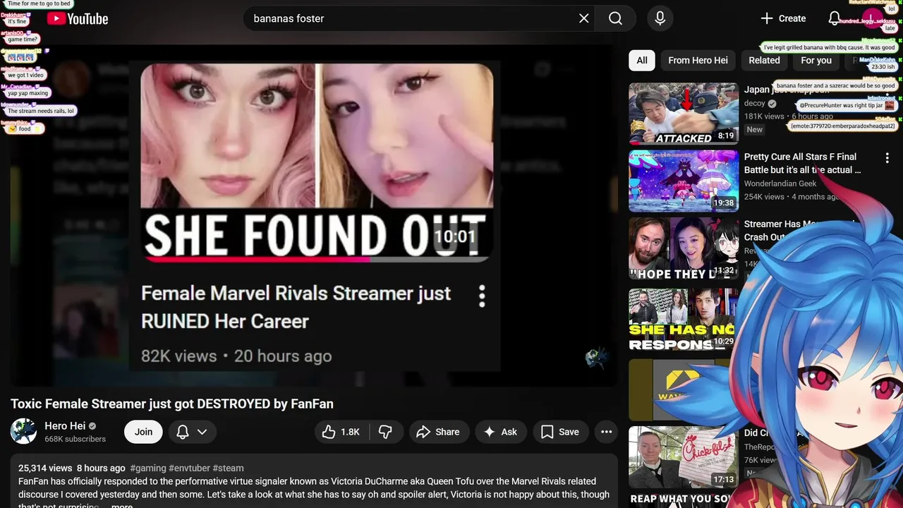
Task: Open the Ask AI button
Action: [x=500, y=432]
